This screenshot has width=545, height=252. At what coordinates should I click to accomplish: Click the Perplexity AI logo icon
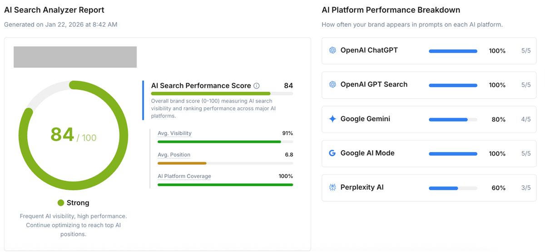tap(332, 187)
